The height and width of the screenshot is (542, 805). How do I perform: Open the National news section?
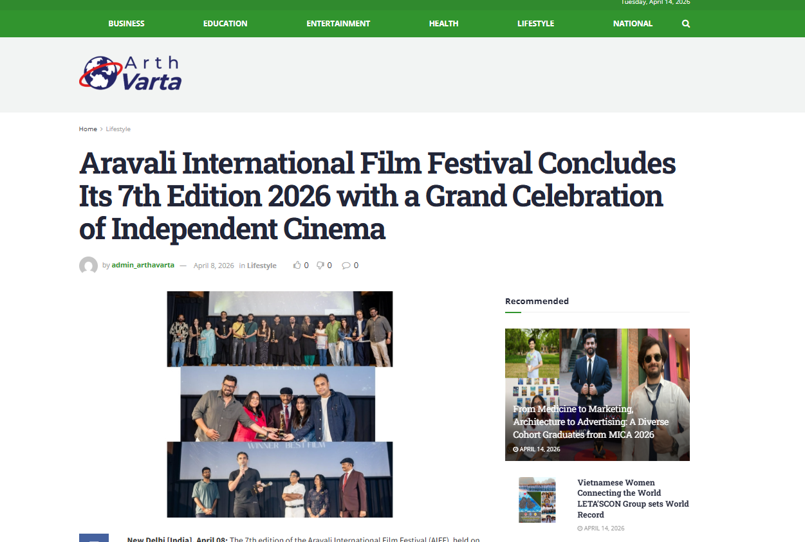(633, 24)
